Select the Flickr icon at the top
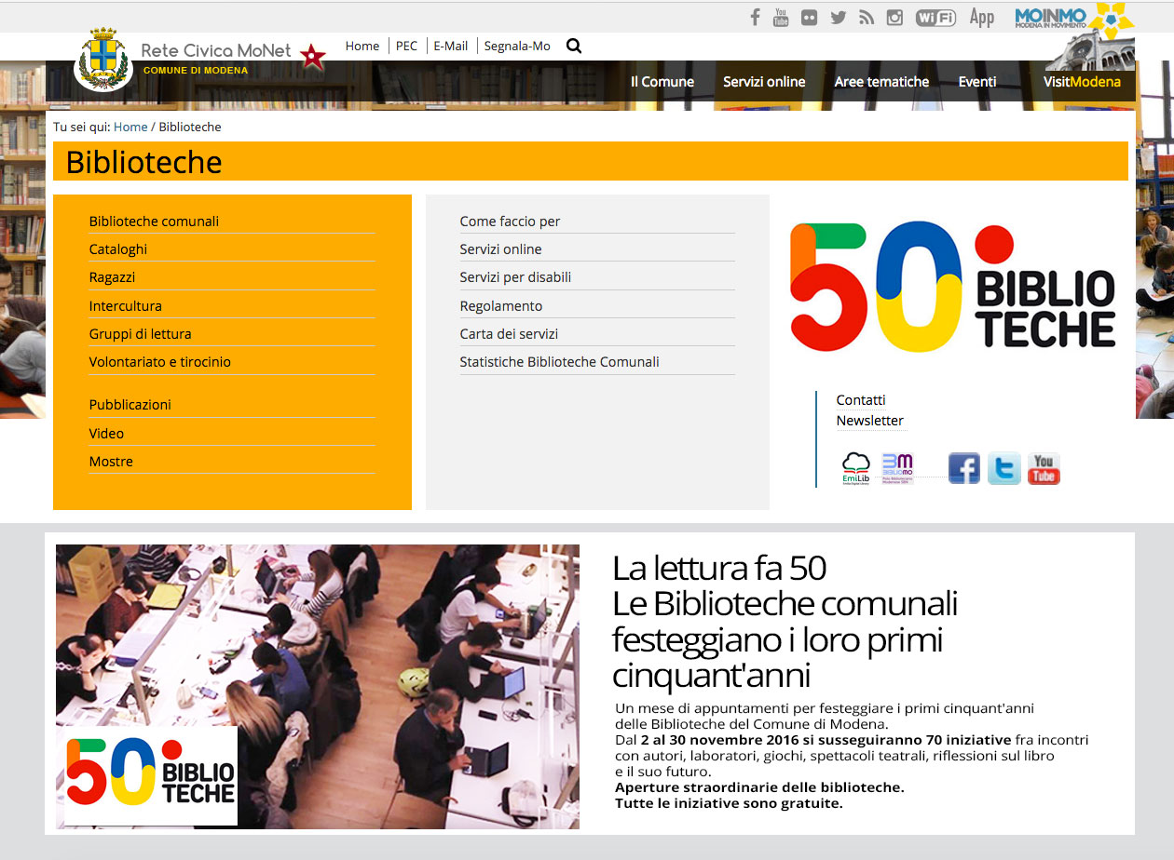1174x860 pixels. pyautogui.click(x=809, y=17)
